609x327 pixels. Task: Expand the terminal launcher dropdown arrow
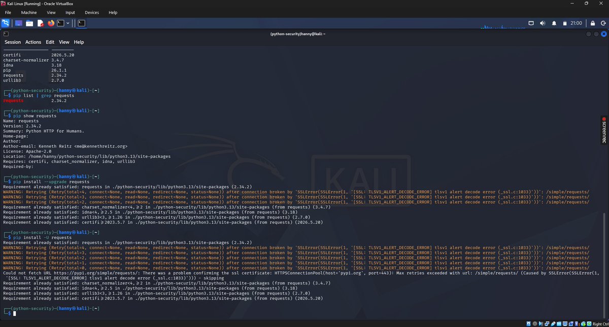click(x=67, y=23)
